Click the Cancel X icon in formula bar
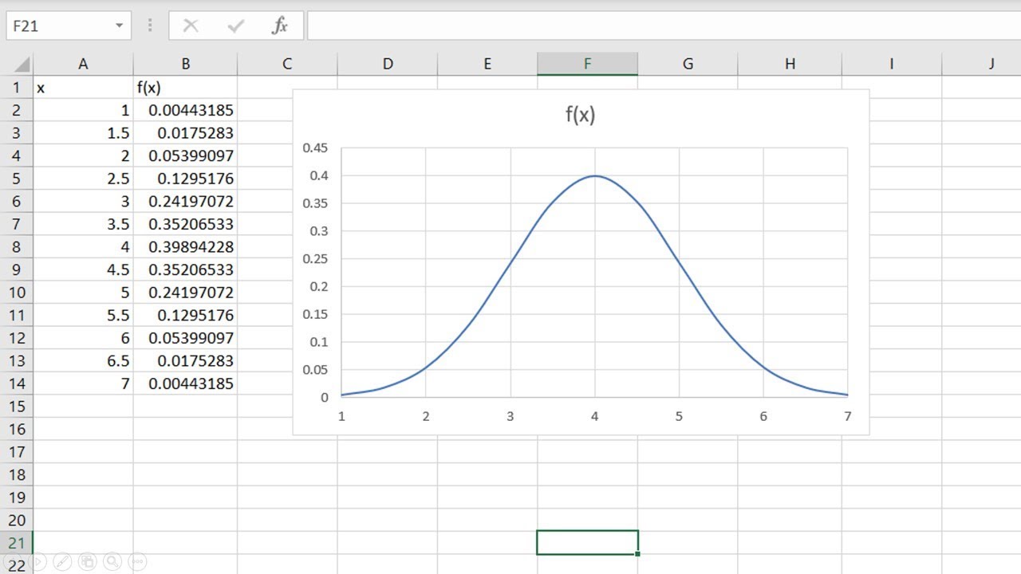The height and width of the screenshot is (574, 1021). (x=191, y=26)
